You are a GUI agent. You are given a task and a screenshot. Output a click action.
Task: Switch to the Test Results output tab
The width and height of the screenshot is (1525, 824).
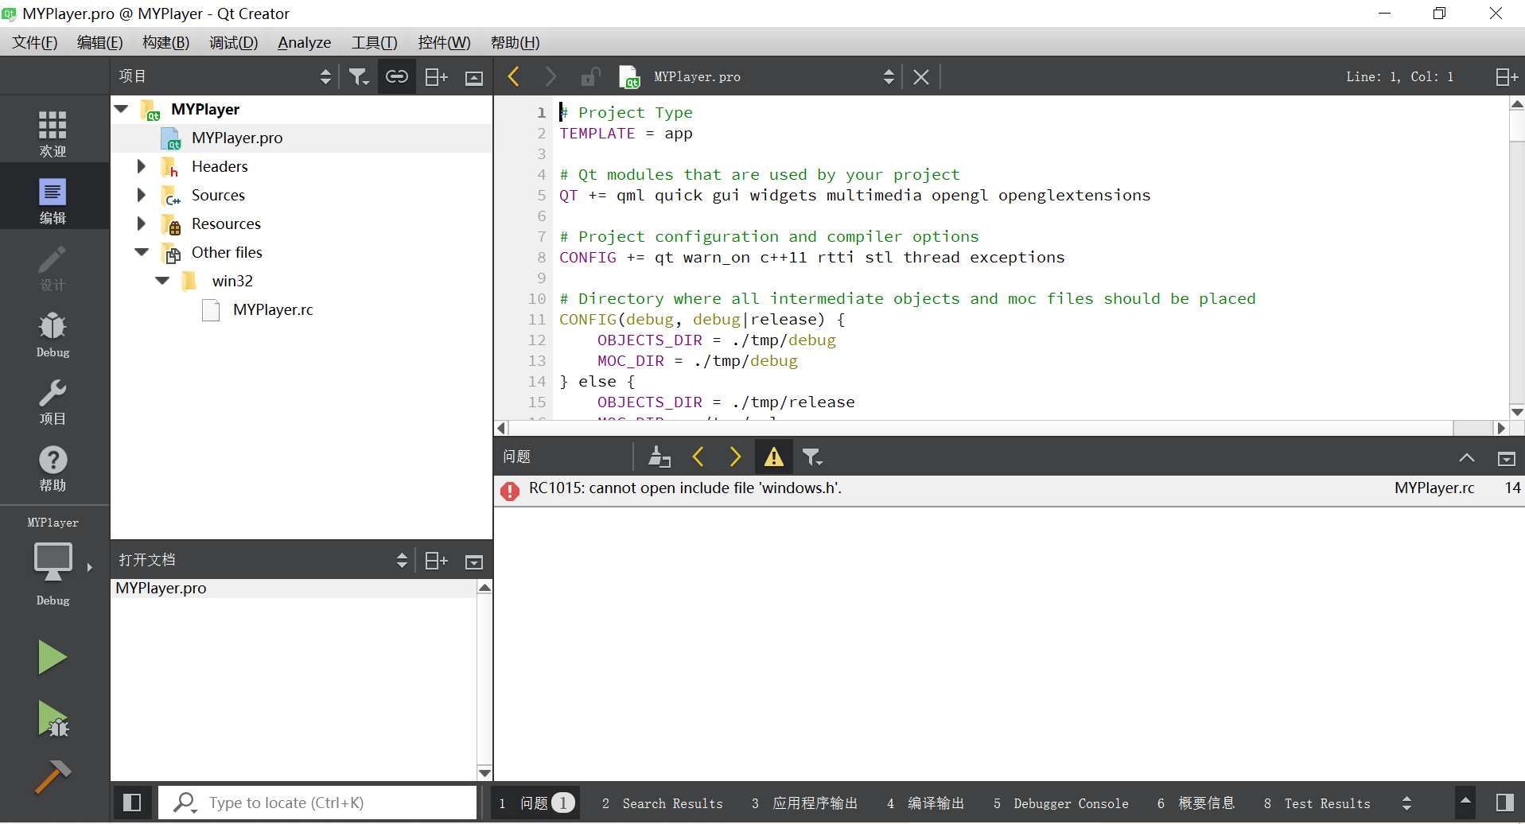1317,803
